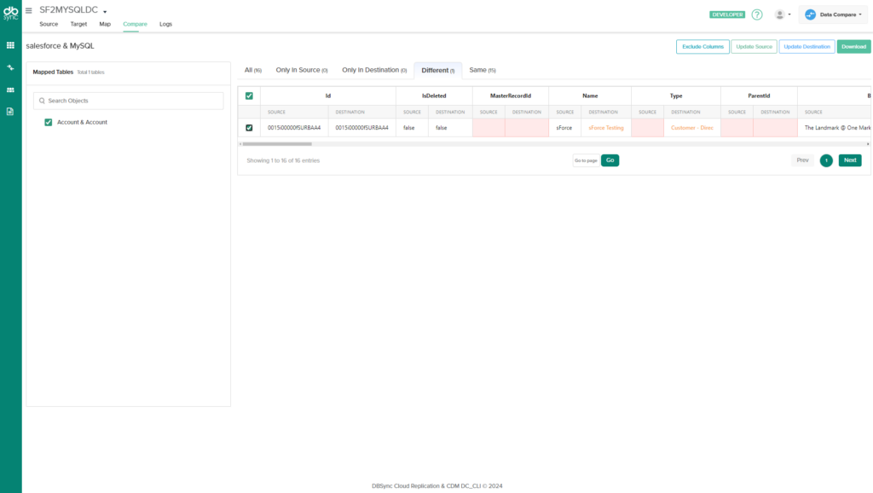Screen dimensions: 873x493
Task: Uncheck the row checkbox for 0015i00000fSURBAA4
Action: (x=249, y=128)
